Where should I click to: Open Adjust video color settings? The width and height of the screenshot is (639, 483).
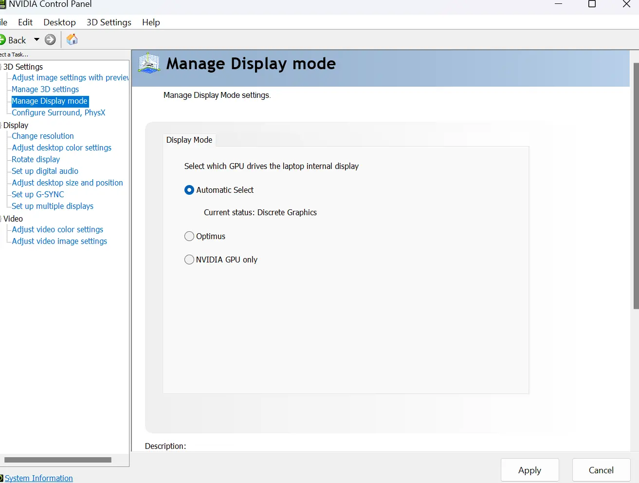57,229
